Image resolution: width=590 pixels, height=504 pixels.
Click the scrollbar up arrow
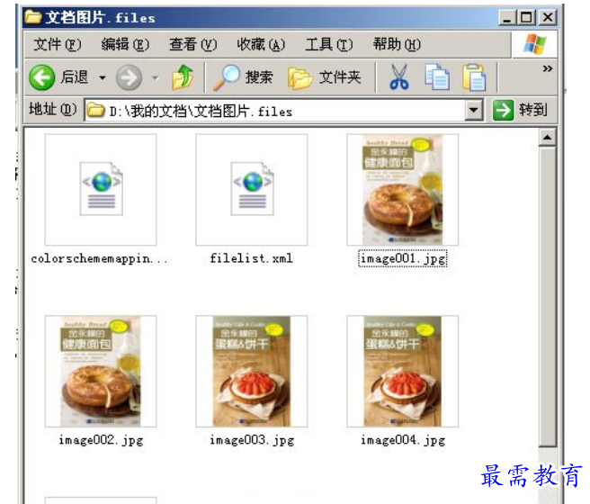[548, 138]
